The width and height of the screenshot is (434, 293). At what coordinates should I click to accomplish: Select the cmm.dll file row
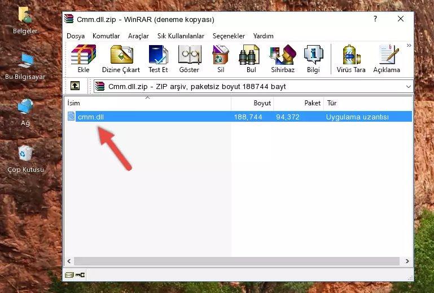pyautogui.click(x=239, y=117)
